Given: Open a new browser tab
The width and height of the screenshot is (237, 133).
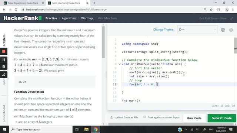Looking at the screenshot, I should pyautogui.click(x=94, y=3).
